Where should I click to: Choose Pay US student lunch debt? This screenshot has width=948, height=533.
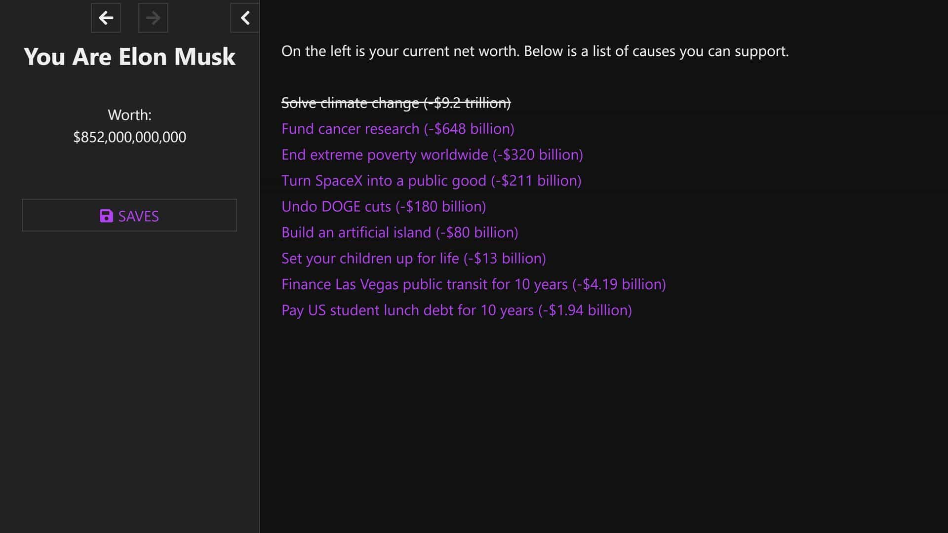pos(457,310)
